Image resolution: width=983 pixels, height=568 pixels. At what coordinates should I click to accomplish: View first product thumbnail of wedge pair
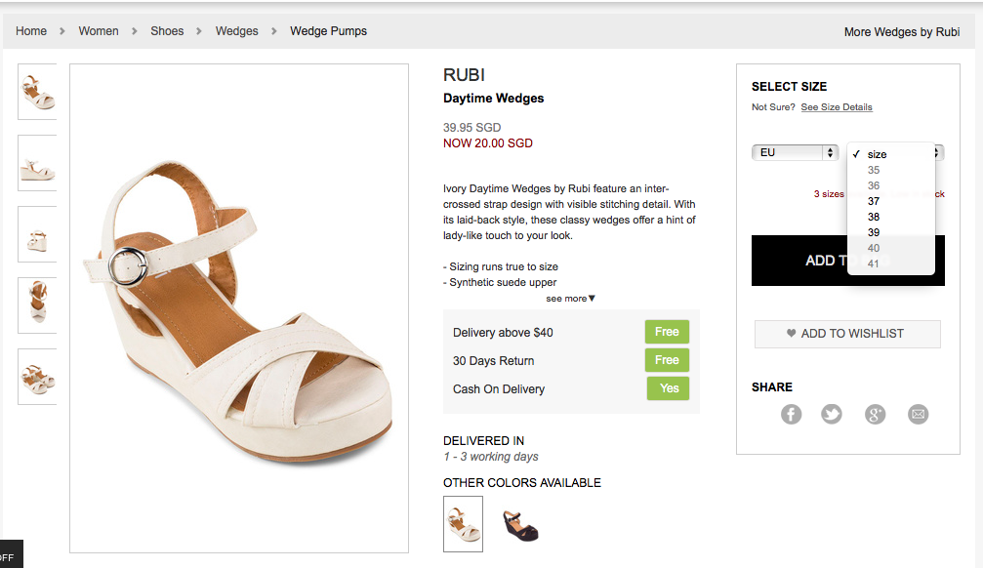click(x=38, y=92)
